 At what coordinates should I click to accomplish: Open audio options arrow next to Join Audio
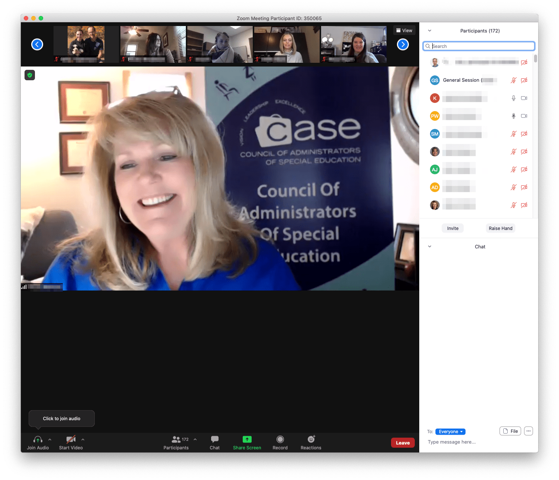50,440
